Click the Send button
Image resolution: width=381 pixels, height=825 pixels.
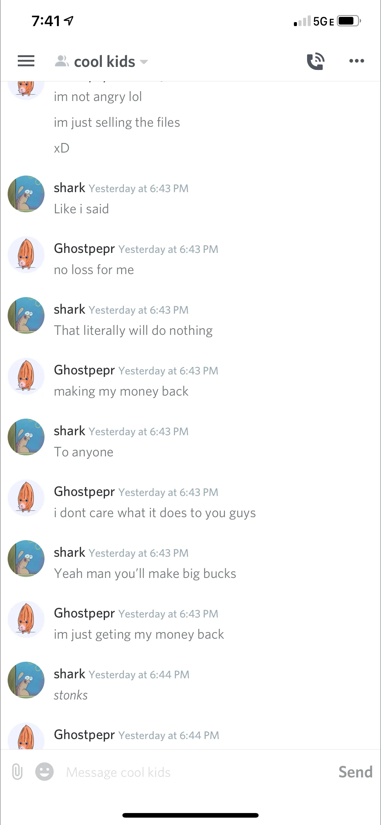356,772
